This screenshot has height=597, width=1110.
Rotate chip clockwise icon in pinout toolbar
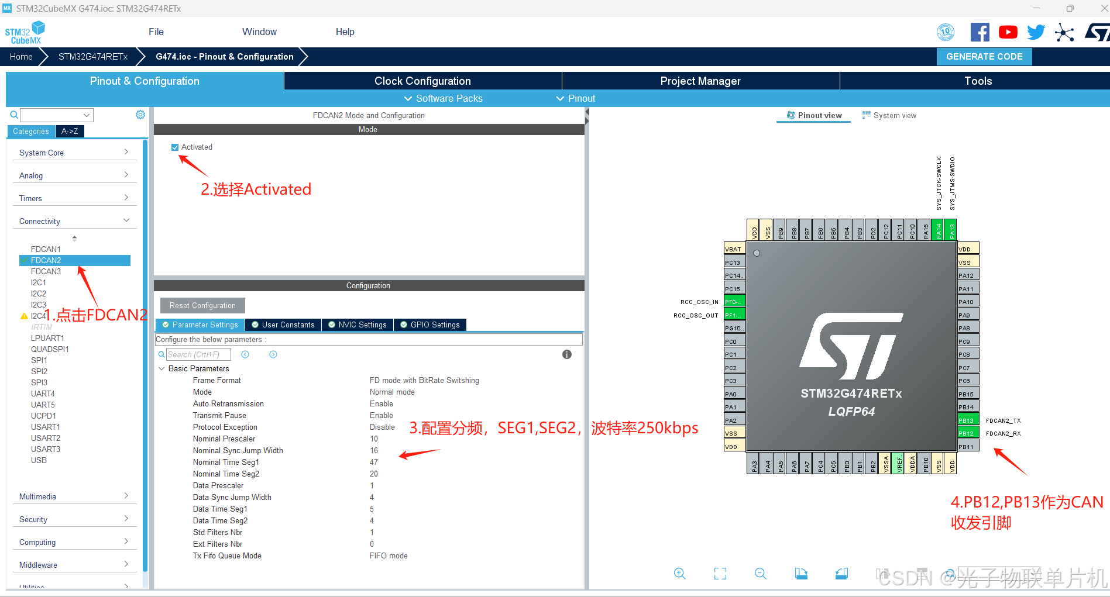click(x=801, y=574)
